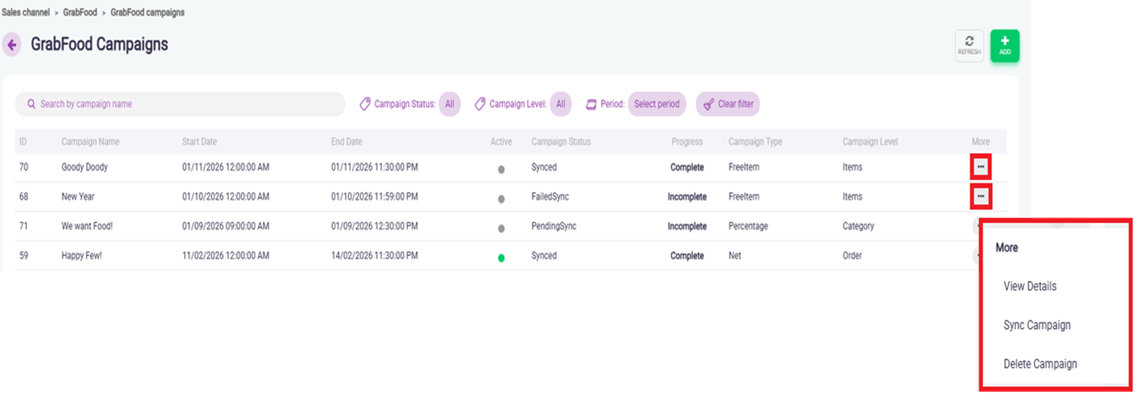Open the More options for Goody Doody

click(980, 167)
